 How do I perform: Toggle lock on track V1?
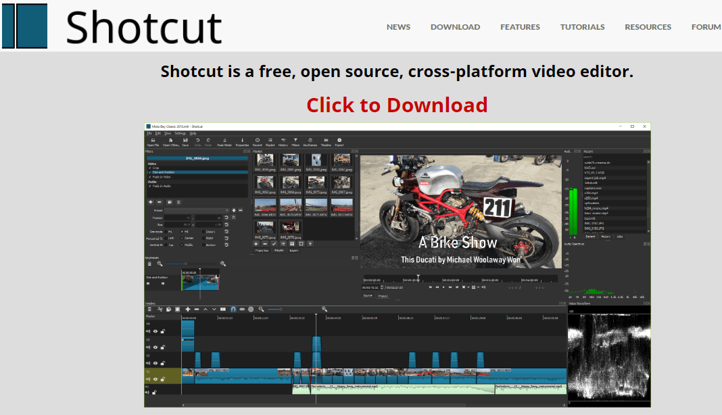pyautogui.click(x=162, y=379)
